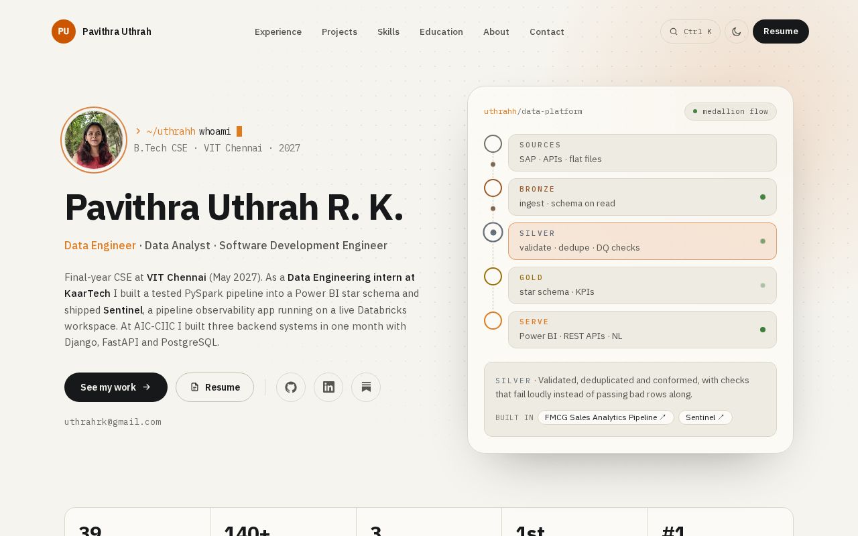Click B.Tech CSE · VIT Chennai · 2027 text

(217, 148)
